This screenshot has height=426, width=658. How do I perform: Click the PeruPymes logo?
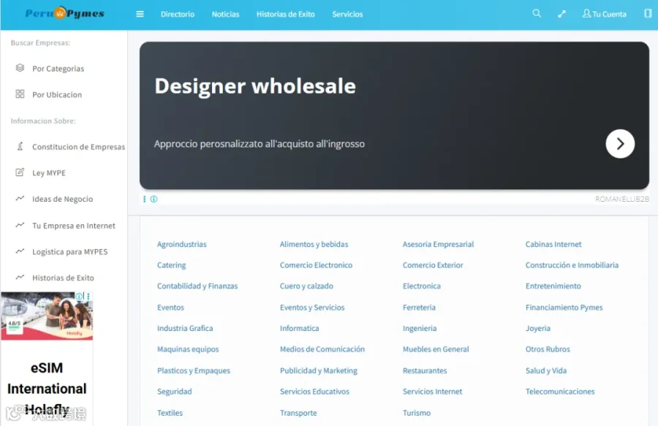pyautogui.click(x=64, y=13)
